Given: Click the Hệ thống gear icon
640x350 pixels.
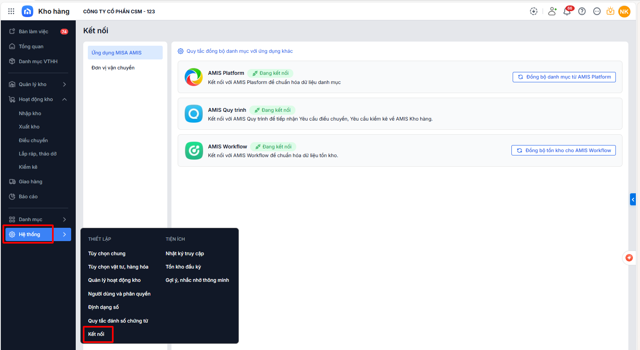Looking at the screenshot, I should pos(12,234).
